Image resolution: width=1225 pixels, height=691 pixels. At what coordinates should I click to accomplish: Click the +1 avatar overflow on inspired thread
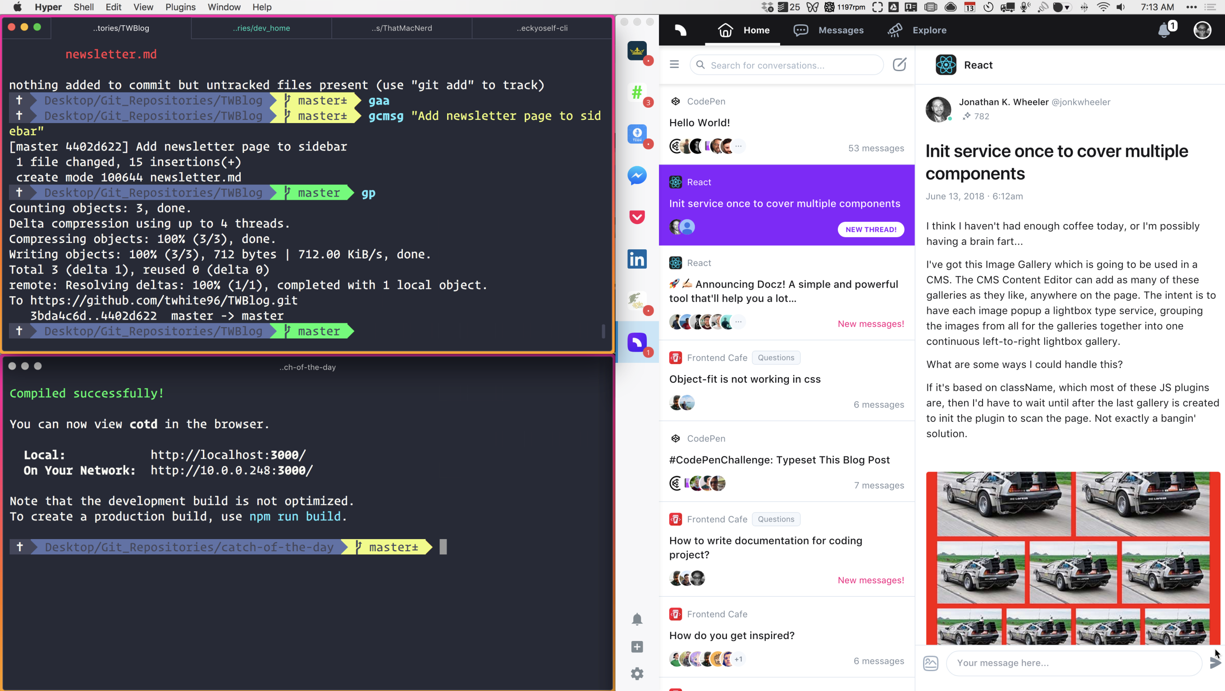click(x=739, y=659)
